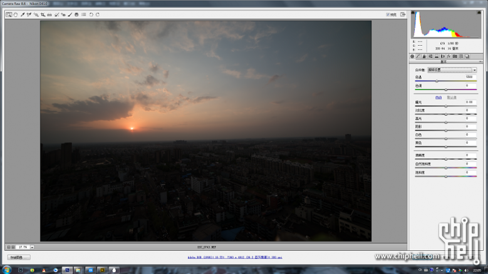This screenshot has width=488, height=274.
Task: Zoom in with the plus button
Action: [x=13, y=247]
